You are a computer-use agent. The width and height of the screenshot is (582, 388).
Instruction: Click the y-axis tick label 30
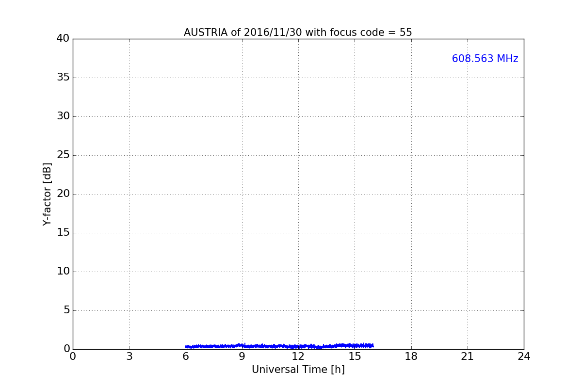63,116
